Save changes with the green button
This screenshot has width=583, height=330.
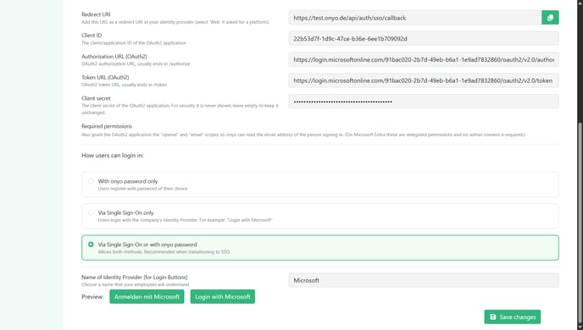(513, 317)
